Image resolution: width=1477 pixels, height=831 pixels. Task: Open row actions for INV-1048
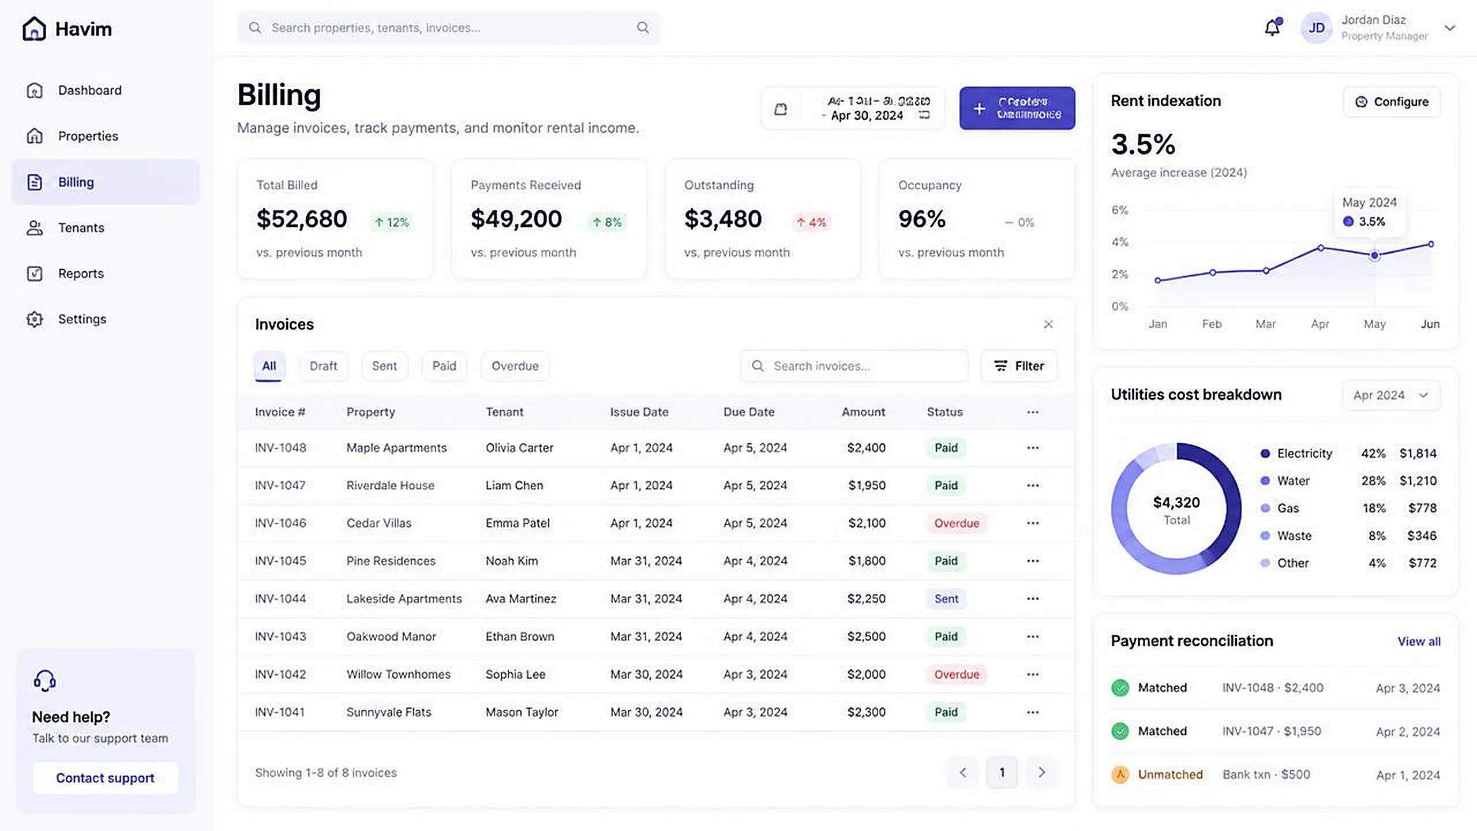tap(1033, 448)
